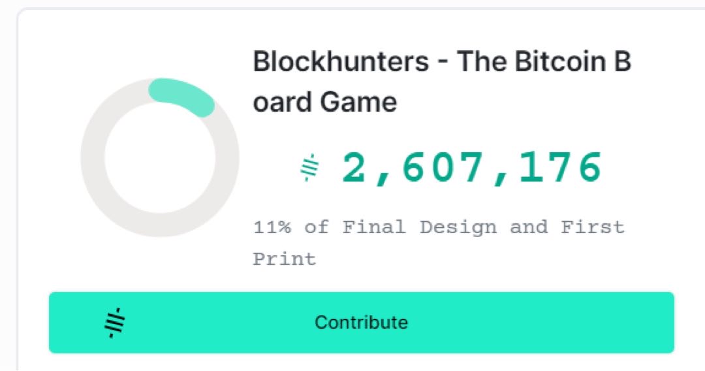This screenshot has height=371, width=705.
Task: Click the "Final Design and First" goal text
Action: [x=483, y=227]
